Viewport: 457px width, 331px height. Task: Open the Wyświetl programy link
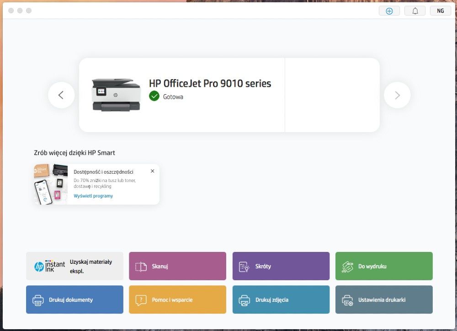[93, 196]
